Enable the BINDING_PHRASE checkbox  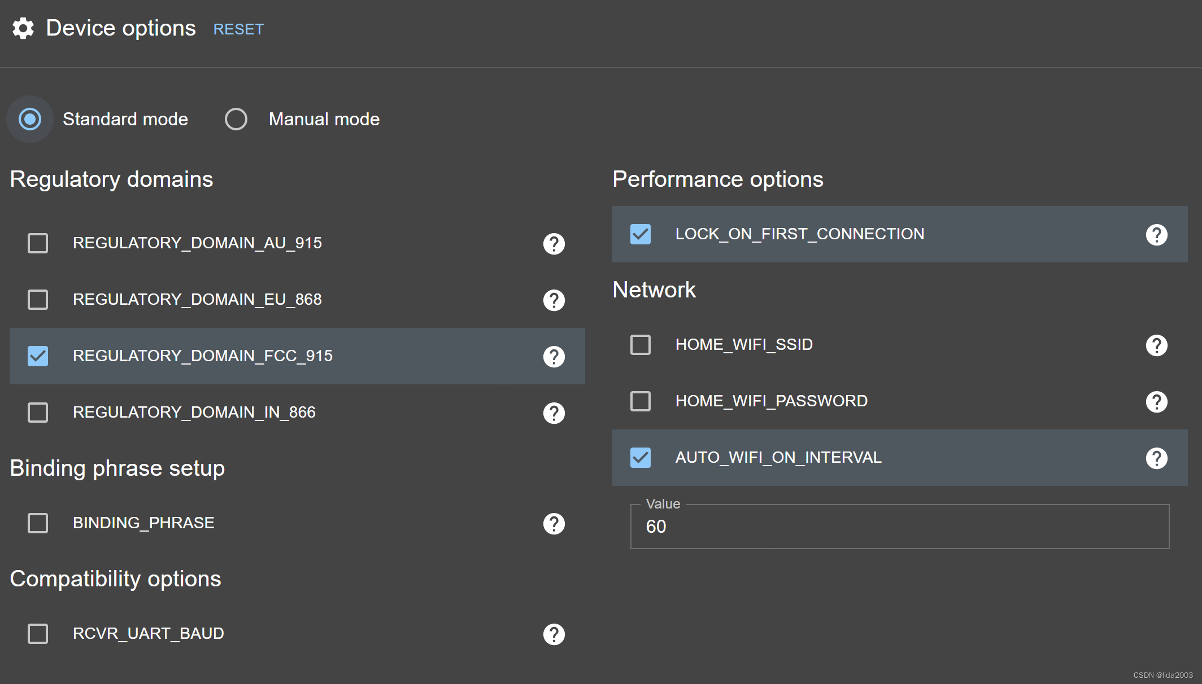click(38, 523)
